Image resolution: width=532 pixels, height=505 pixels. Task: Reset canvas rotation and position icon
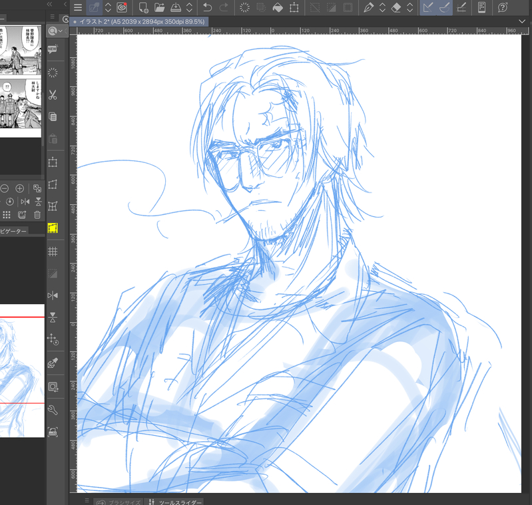53,339
